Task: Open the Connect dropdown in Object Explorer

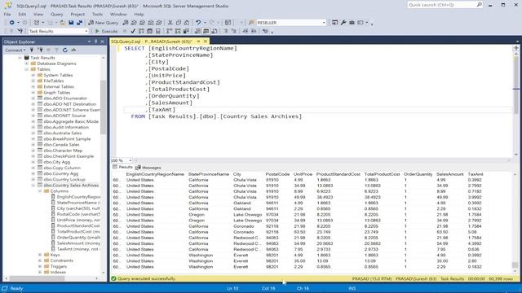Action: tap(15, 50)
